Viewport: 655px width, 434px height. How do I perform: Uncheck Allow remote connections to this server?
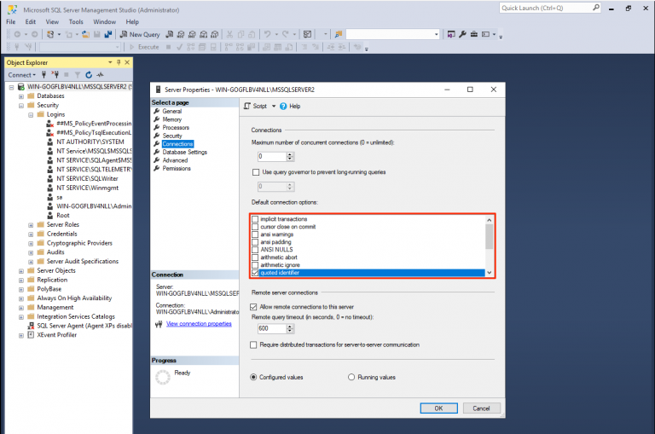pos(253,307)
